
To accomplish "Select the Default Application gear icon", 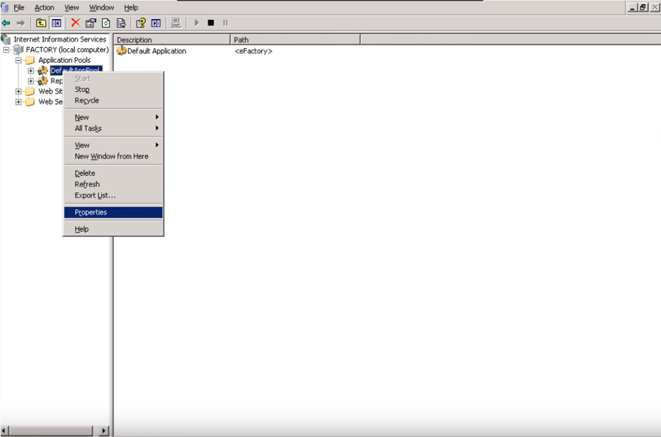I will click(122, 51).
